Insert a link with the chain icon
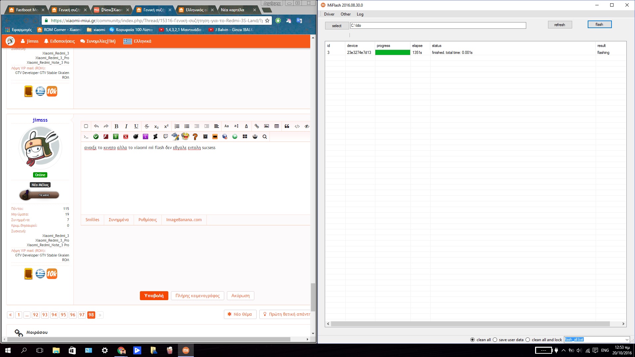This screenshot has height=357, width=635. [257, 126]
